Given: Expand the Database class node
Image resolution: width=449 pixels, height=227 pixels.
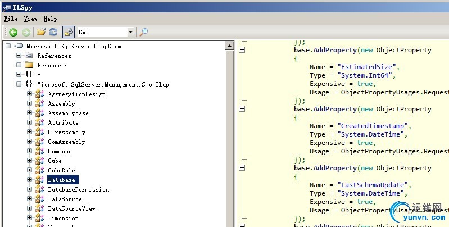Looking at the screenshot, I should pos(29,179).
